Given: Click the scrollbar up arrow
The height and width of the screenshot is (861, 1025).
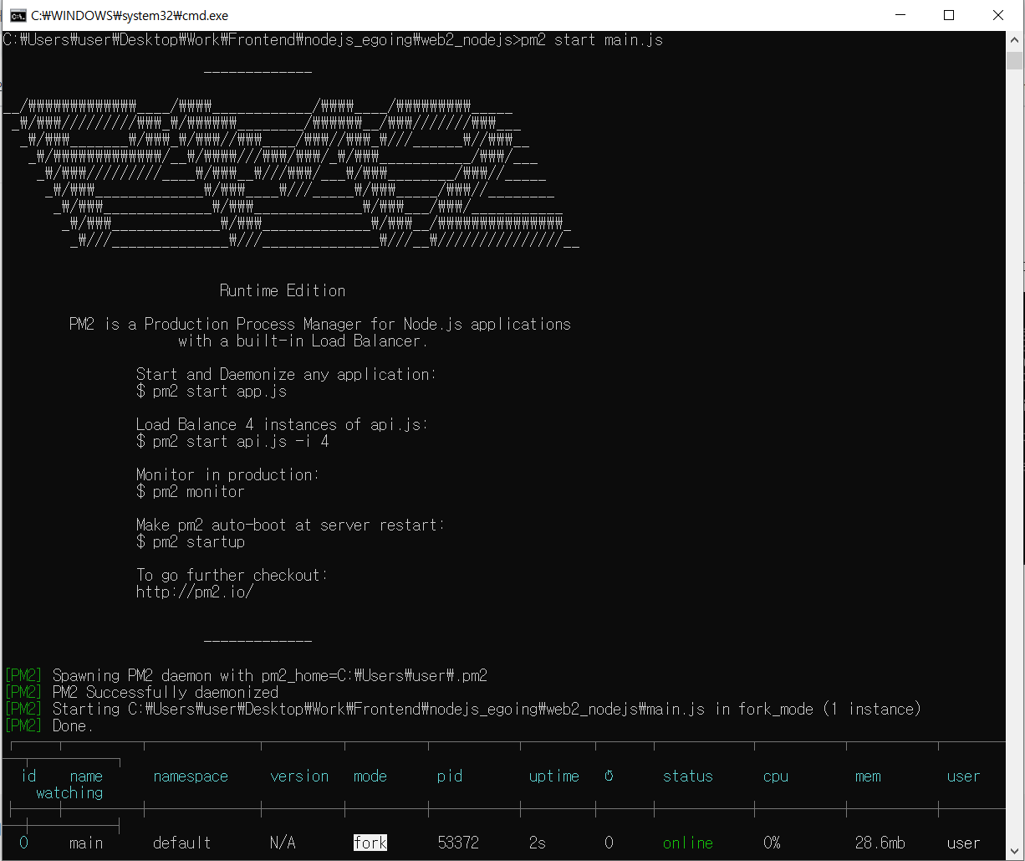Looking at the screenshot, I should 1015,39.
